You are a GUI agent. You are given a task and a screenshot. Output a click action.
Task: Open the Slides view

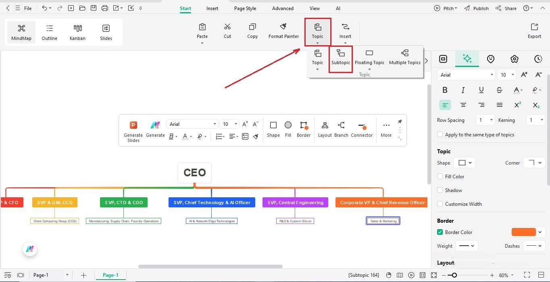tap(106, 32)
